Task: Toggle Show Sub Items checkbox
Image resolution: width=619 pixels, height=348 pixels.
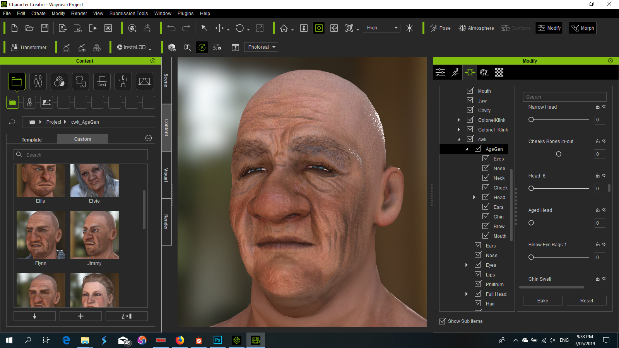Action: pyautogui.click(x=442, y=321)
